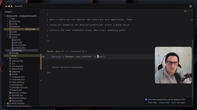Select the tailwind.config.js file icon
Screen dimensions: 197x110
10,98
